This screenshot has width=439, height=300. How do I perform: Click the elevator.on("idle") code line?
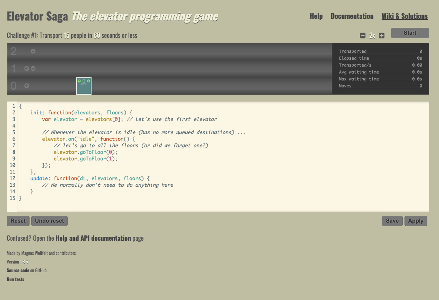tap(89, 139)
